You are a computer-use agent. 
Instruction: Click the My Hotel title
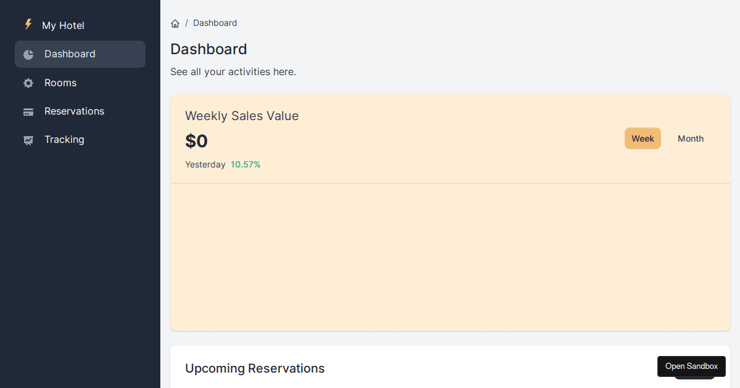click(64, 25)
